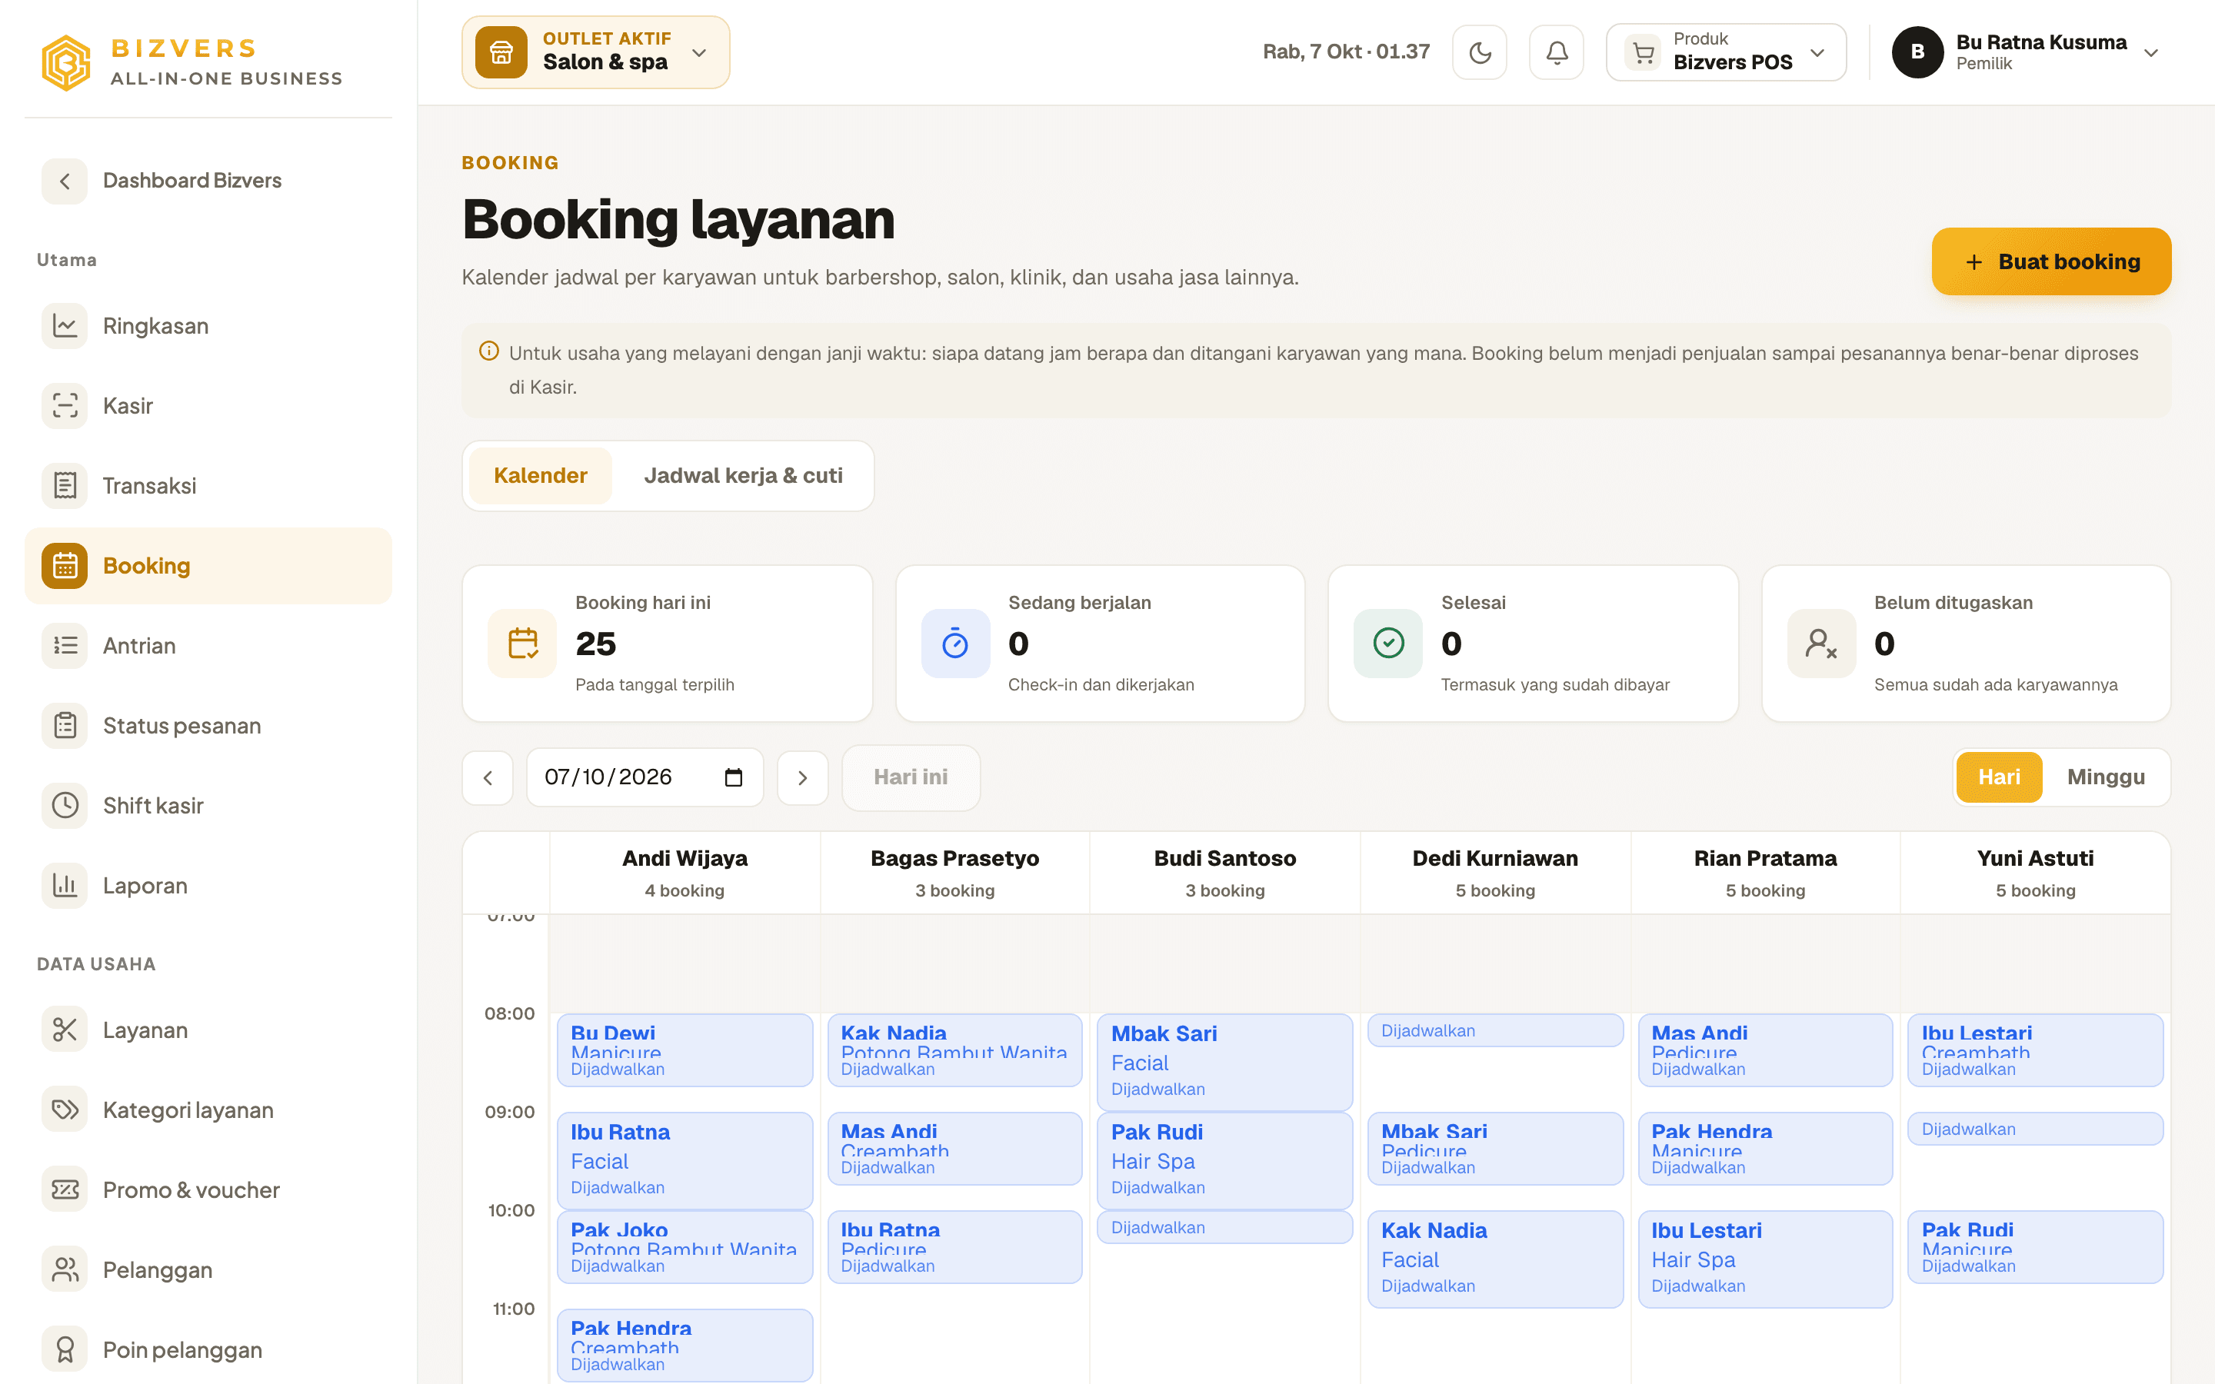Click the Bizvers logo icon
The width and height of the screenshot is (2215, 1384).
point(66,62)
